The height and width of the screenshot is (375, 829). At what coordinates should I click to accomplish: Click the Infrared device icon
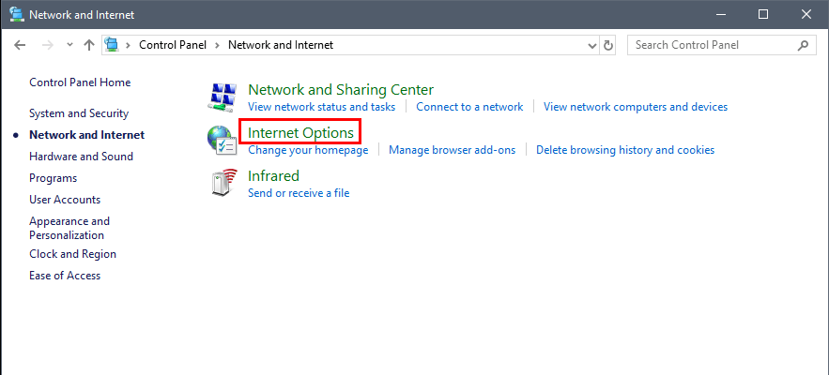coord(223,183)
